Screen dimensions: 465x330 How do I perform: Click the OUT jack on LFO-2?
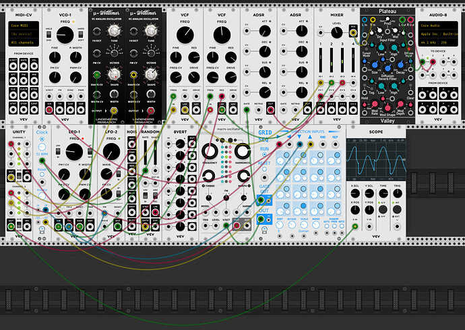pyautogui.click(x=117, y=227)
